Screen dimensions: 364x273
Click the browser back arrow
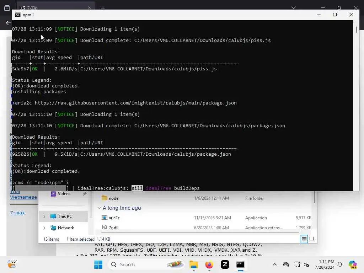[x=9, y=23]
